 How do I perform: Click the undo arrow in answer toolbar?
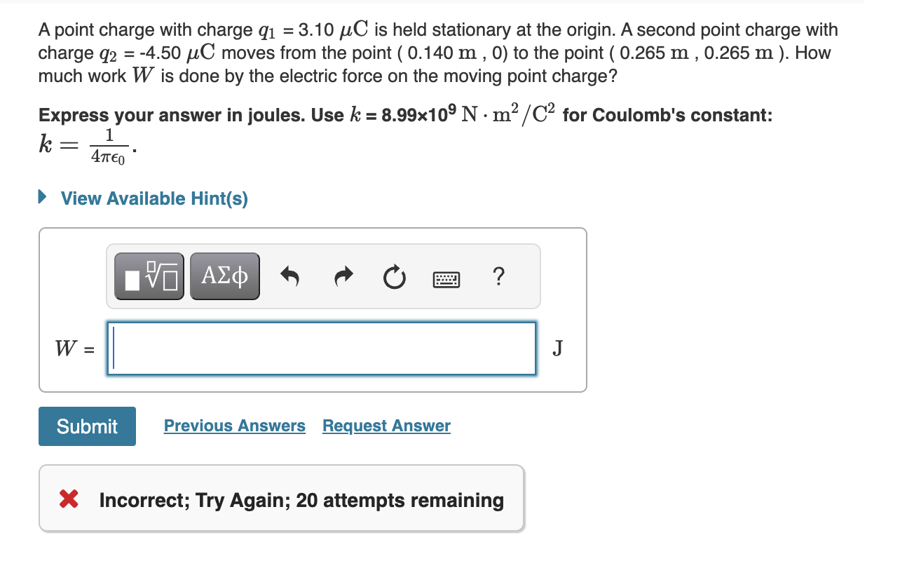pos(290,276)
